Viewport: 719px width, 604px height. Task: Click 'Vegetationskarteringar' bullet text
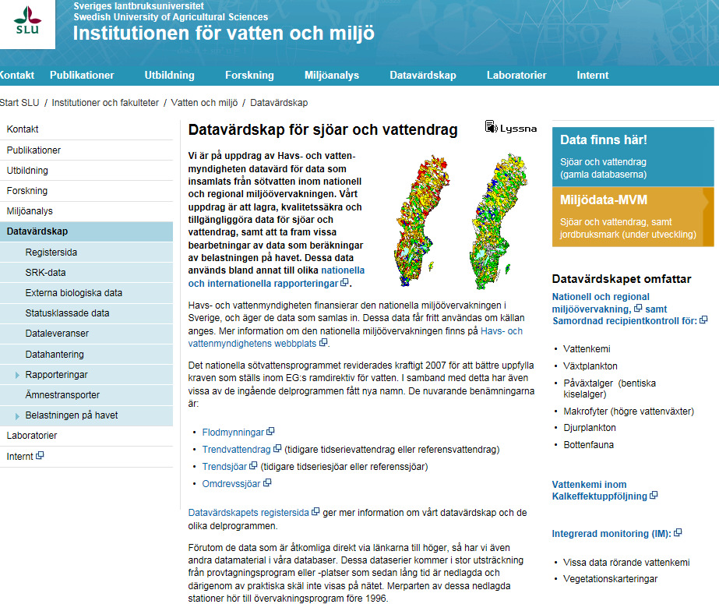pos(610,579)
